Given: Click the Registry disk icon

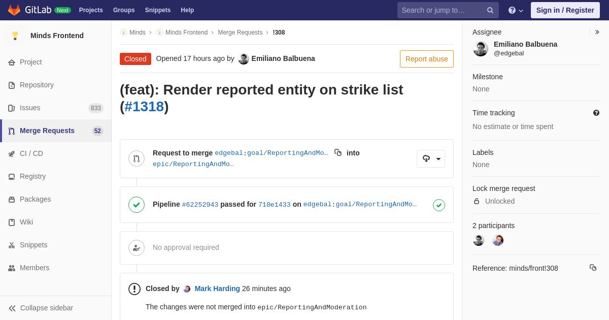Looking at the screenshot, I should pos(12,177).
